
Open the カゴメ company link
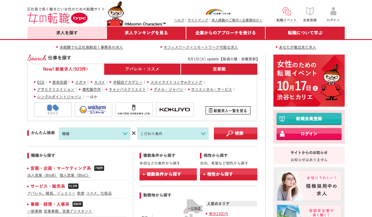point(100,82)
